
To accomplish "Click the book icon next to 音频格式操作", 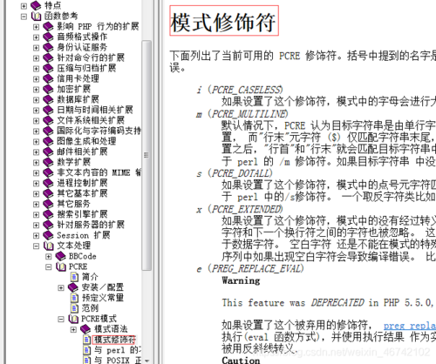I will (x=48, y=37).
